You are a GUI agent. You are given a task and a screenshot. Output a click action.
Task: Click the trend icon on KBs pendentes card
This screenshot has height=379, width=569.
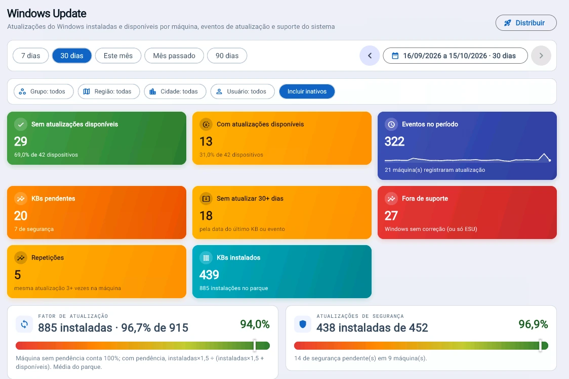pos(21,199)
